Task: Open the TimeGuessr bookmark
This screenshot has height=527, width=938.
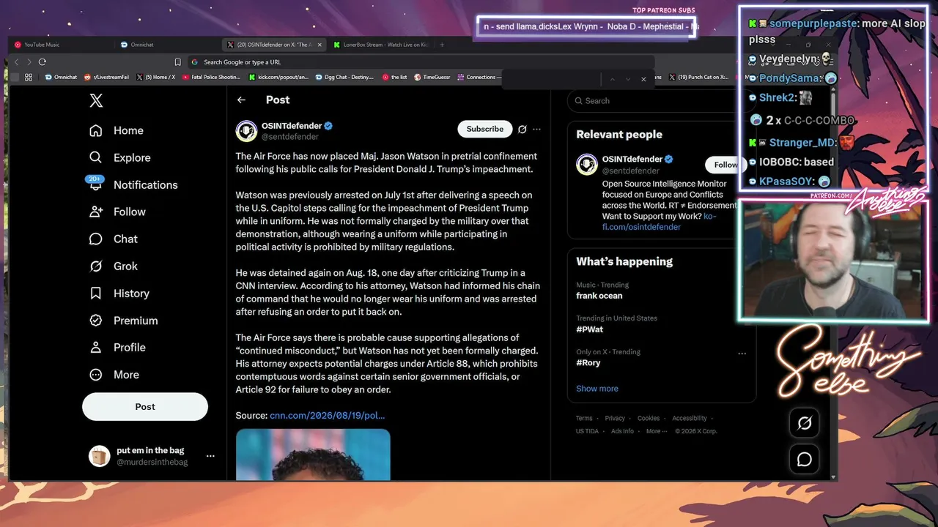Action: pyautogui.click(x=432, y=77)
